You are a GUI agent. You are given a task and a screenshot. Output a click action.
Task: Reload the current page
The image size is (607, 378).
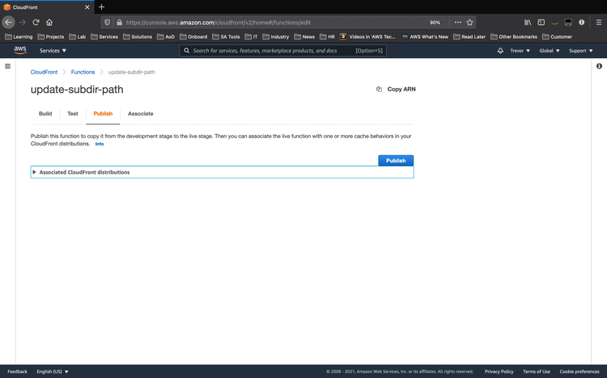point(36,23)
